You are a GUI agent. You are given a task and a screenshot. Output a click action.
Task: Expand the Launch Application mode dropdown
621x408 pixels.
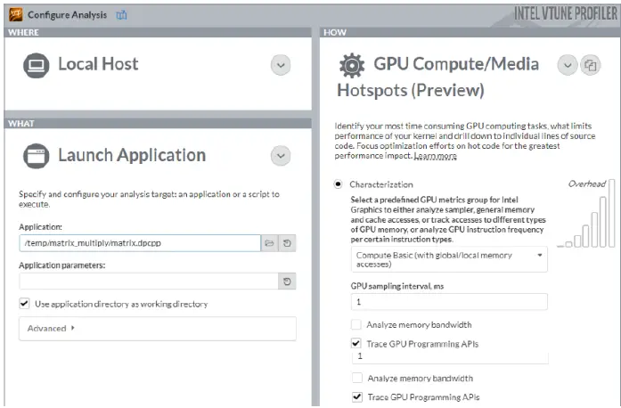point(281,156)
